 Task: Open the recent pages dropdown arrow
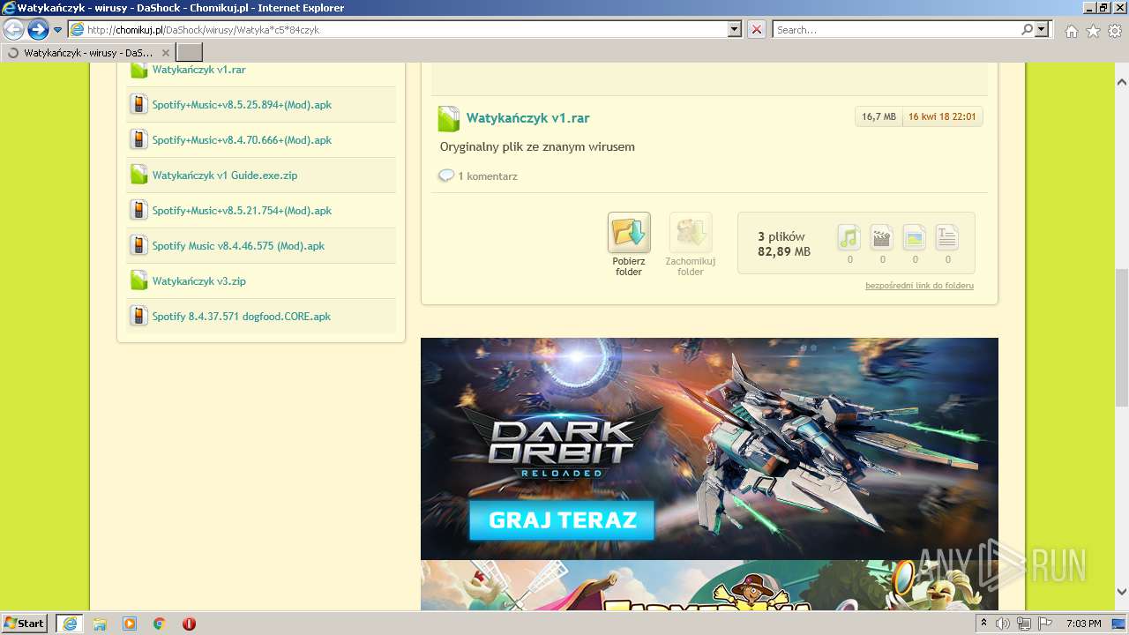tap(57, 30)
